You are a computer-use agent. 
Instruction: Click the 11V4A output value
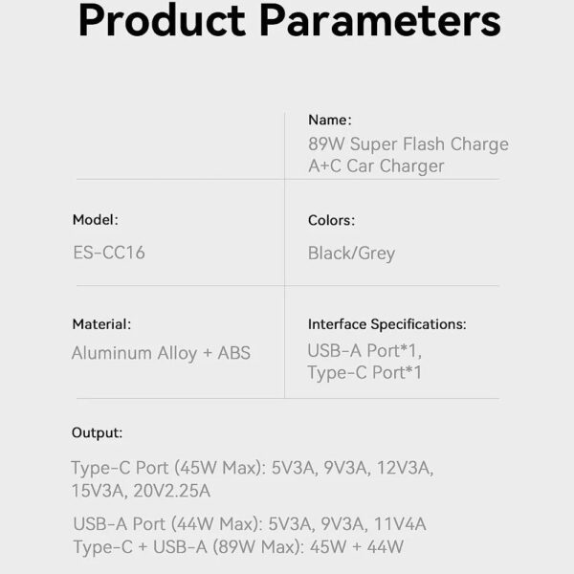400,524
